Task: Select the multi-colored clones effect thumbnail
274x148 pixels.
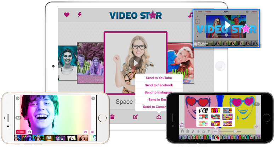Action: tap(27, 138)
